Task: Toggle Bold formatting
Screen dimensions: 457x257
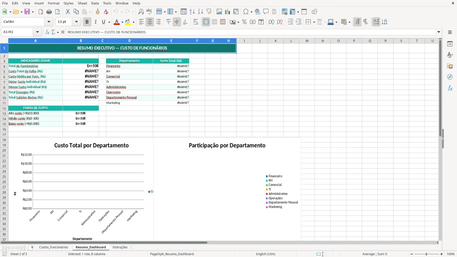Action: tap(87, 22)
